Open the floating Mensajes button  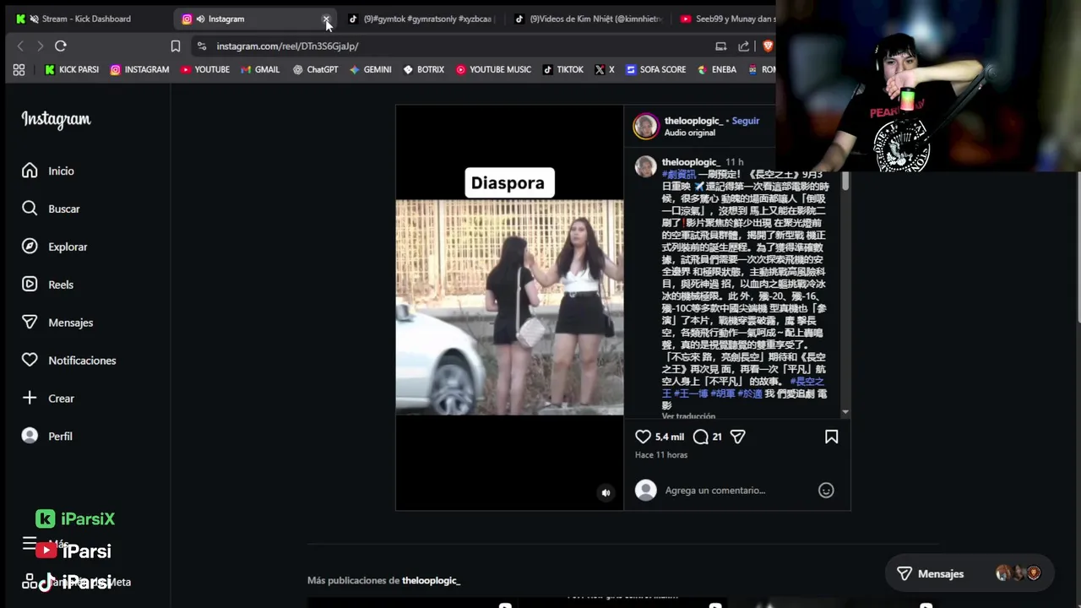pyautogui.click(x=969, y=573)
